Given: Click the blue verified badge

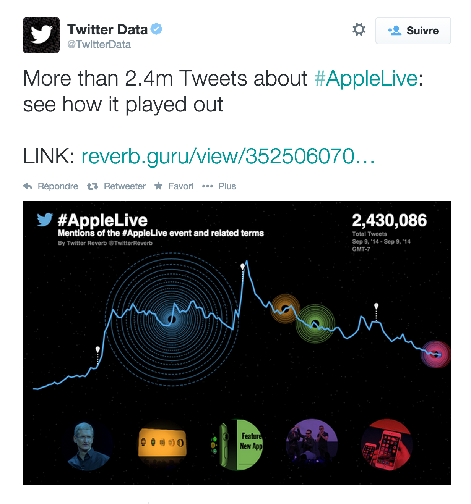Looking at the screenshot, I should [x=156, y=29].
